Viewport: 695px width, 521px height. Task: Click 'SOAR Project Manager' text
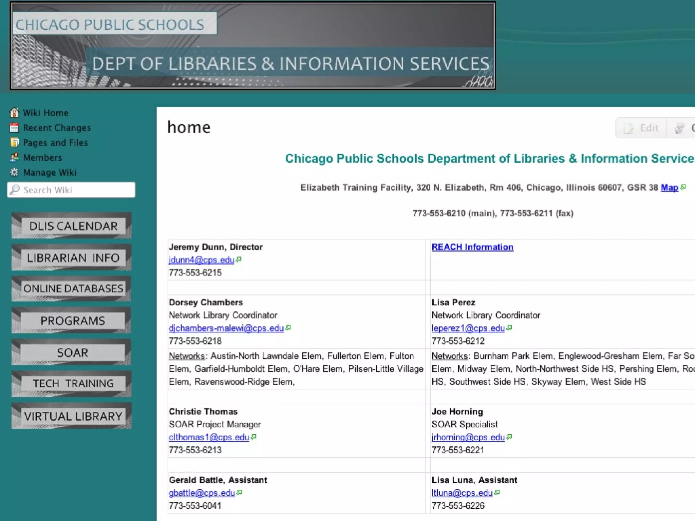(215, 424)
